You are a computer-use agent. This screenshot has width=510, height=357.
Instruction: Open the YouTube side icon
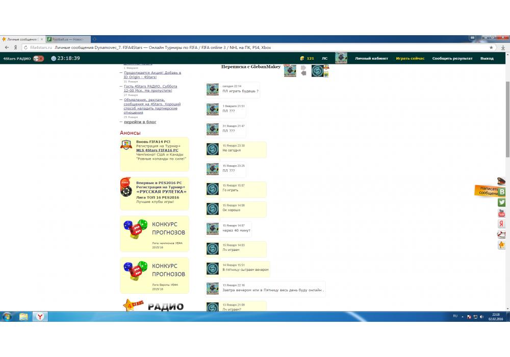502,213
